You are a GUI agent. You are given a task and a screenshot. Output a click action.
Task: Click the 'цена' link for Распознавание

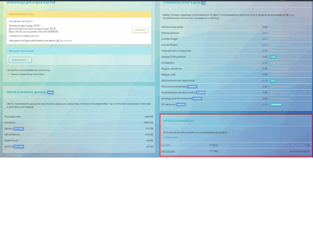pos(264,33)
